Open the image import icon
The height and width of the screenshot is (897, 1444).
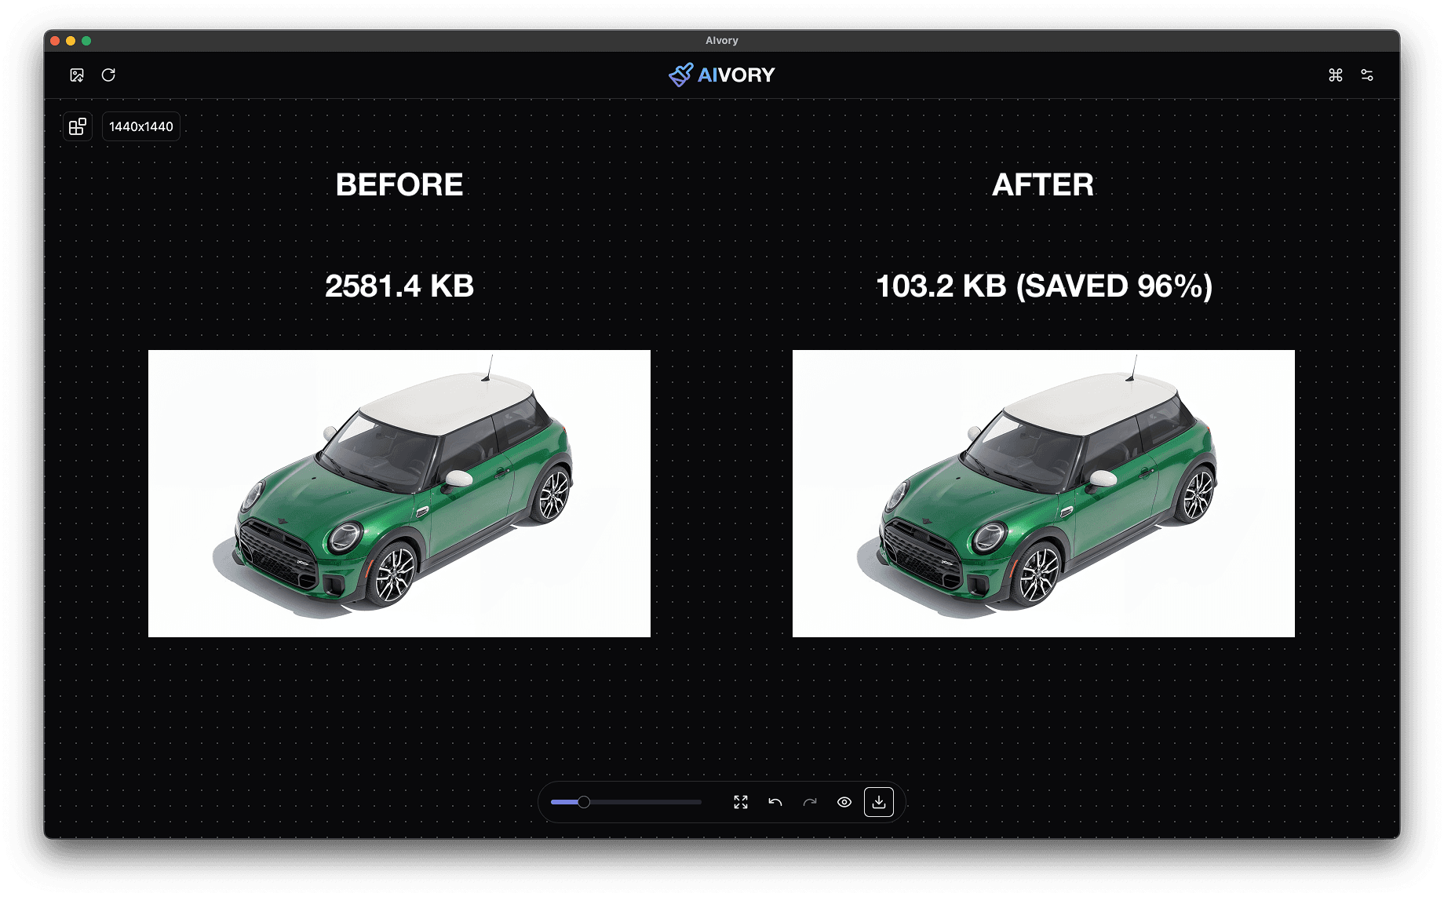pyautogui.click(x=77, y=75)
